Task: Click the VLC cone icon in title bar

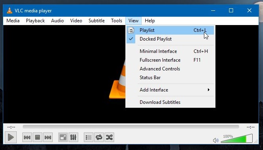Action: [10, 10]
